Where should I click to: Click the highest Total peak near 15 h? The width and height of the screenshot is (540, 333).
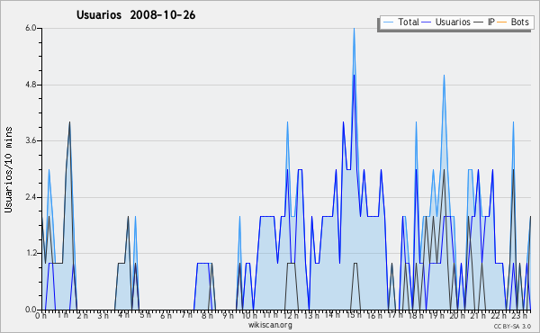point(354,29)
